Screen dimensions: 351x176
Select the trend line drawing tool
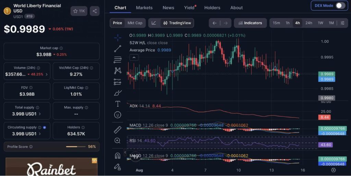pyautogui.click(x=118, y=49)
